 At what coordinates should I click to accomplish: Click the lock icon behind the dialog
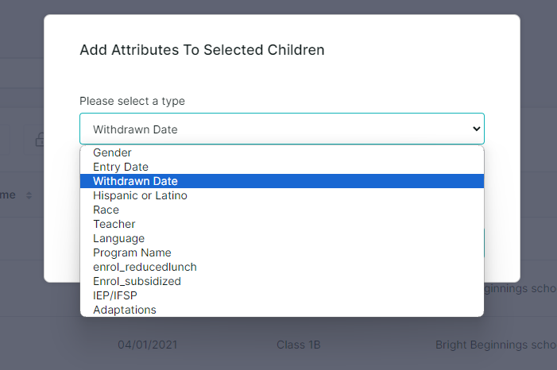pyautogui.click(x=37, y=141)
